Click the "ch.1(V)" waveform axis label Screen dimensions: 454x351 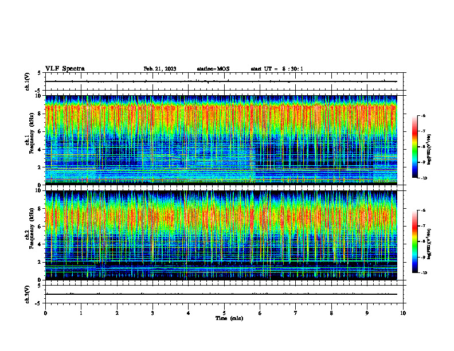pos(27,81)
